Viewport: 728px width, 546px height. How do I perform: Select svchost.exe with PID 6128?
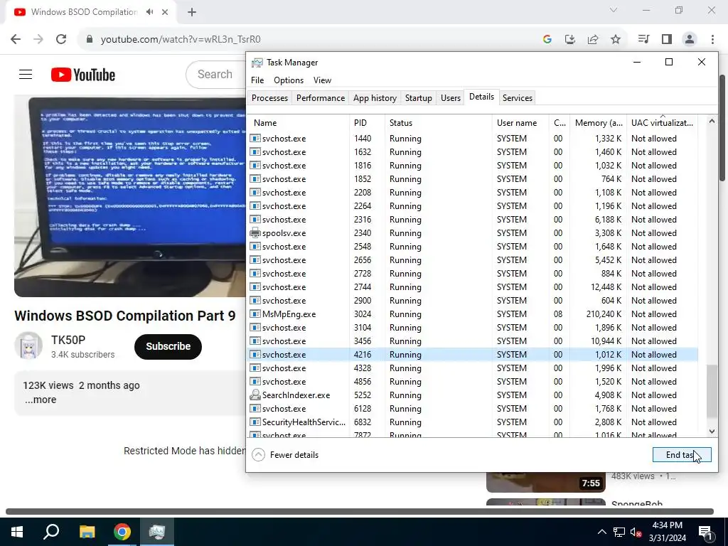point(473,409)
